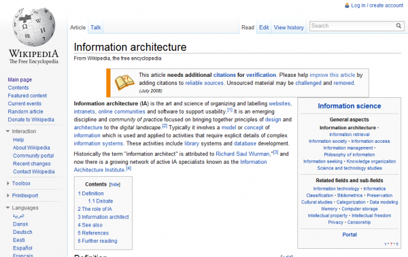The image size is (408, 257).
Task: Collapse the Languages sidebar section
Action: [x=7, y=207]
